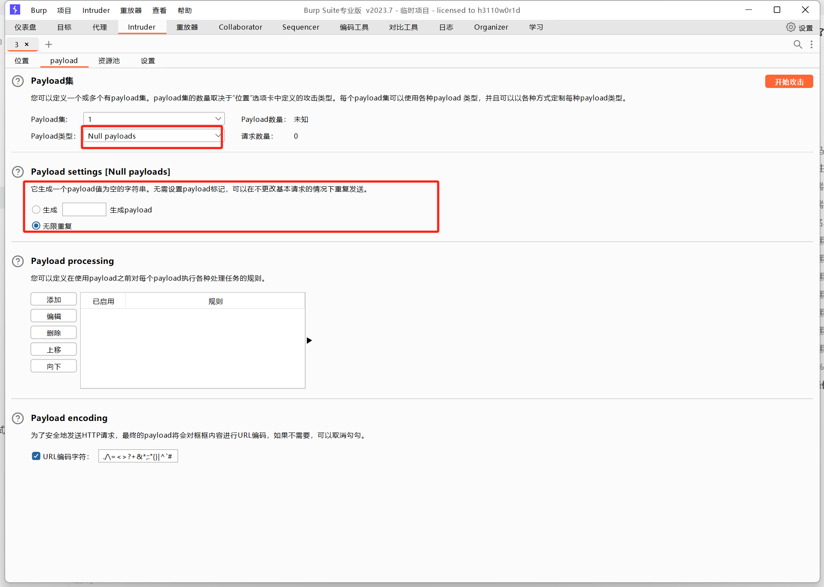The height and width of the screenshot is (587, 824).
Task: Switch to the 资源池 tab
Action: click(x=109, y=61)
